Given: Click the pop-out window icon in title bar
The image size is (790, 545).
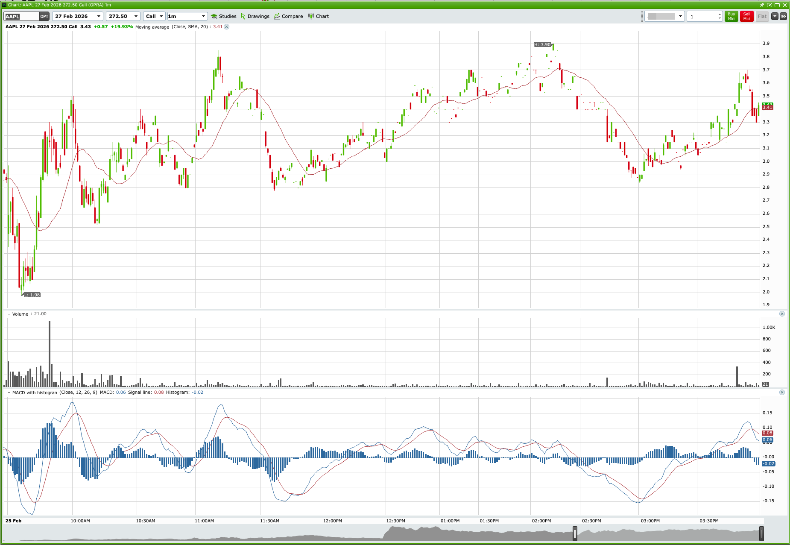Looking at the screenshot, I should click(770, 5).
